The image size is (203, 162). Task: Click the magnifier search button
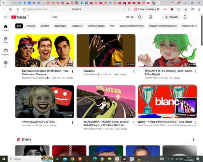(140, 17)
